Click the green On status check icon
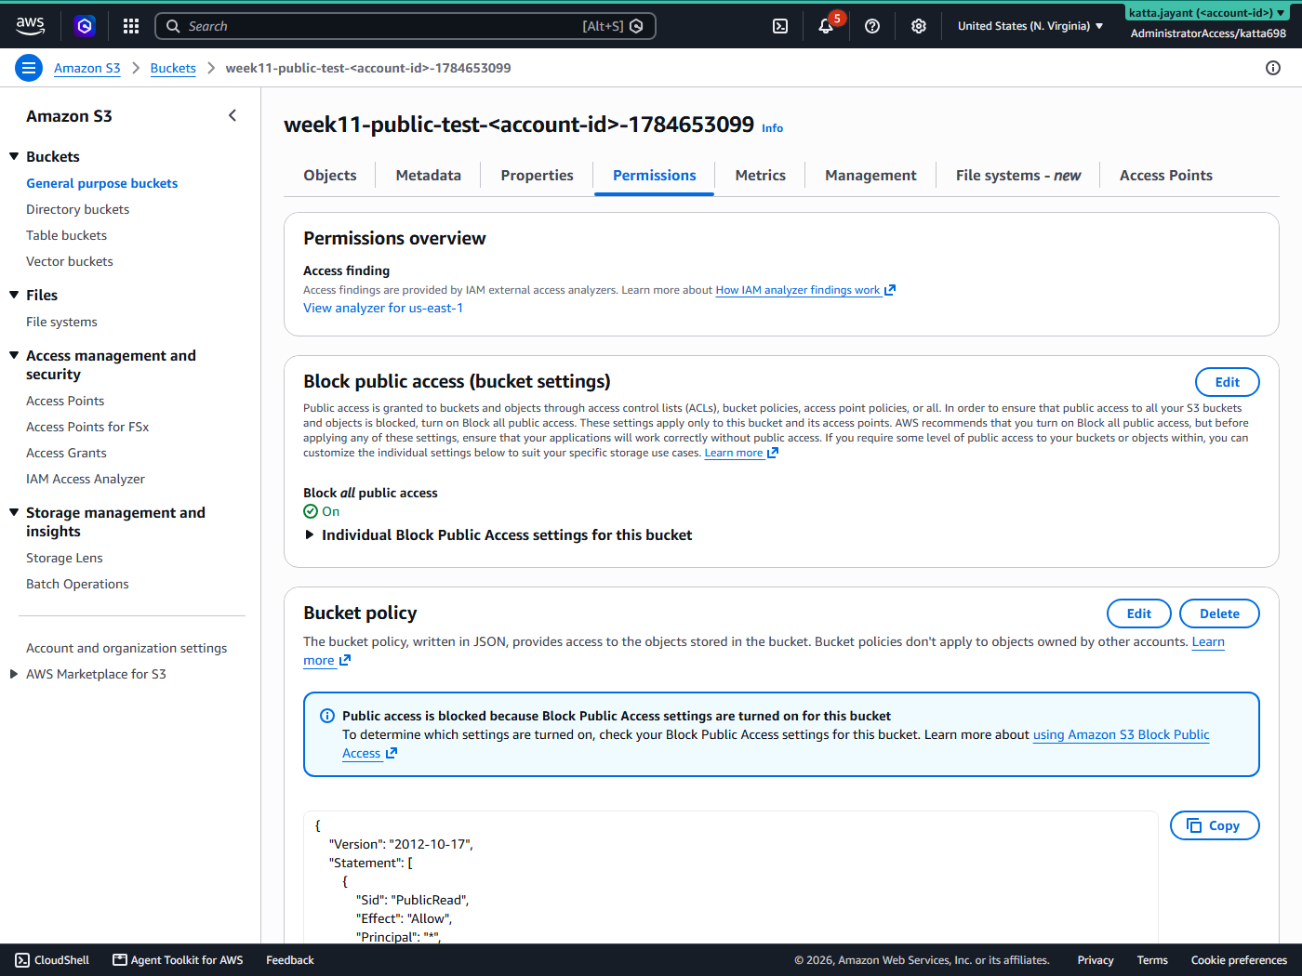 pos(311,511)
